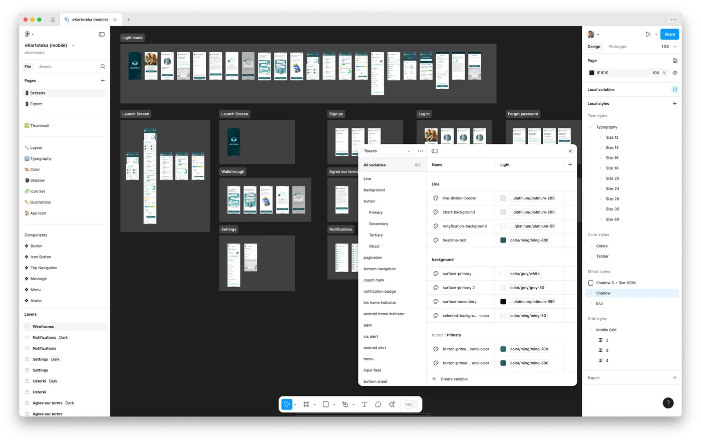Open the Export page
Viewport: 701px width, 442px height.
36,104
